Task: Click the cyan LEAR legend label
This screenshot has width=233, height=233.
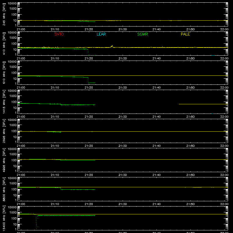Action: tap(101, 34)
